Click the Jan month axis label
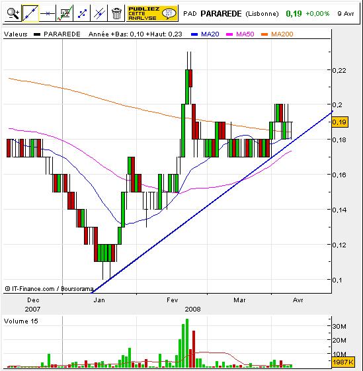Screen dimensions: 363x371 pyautogui.click(x=99, y=300)
